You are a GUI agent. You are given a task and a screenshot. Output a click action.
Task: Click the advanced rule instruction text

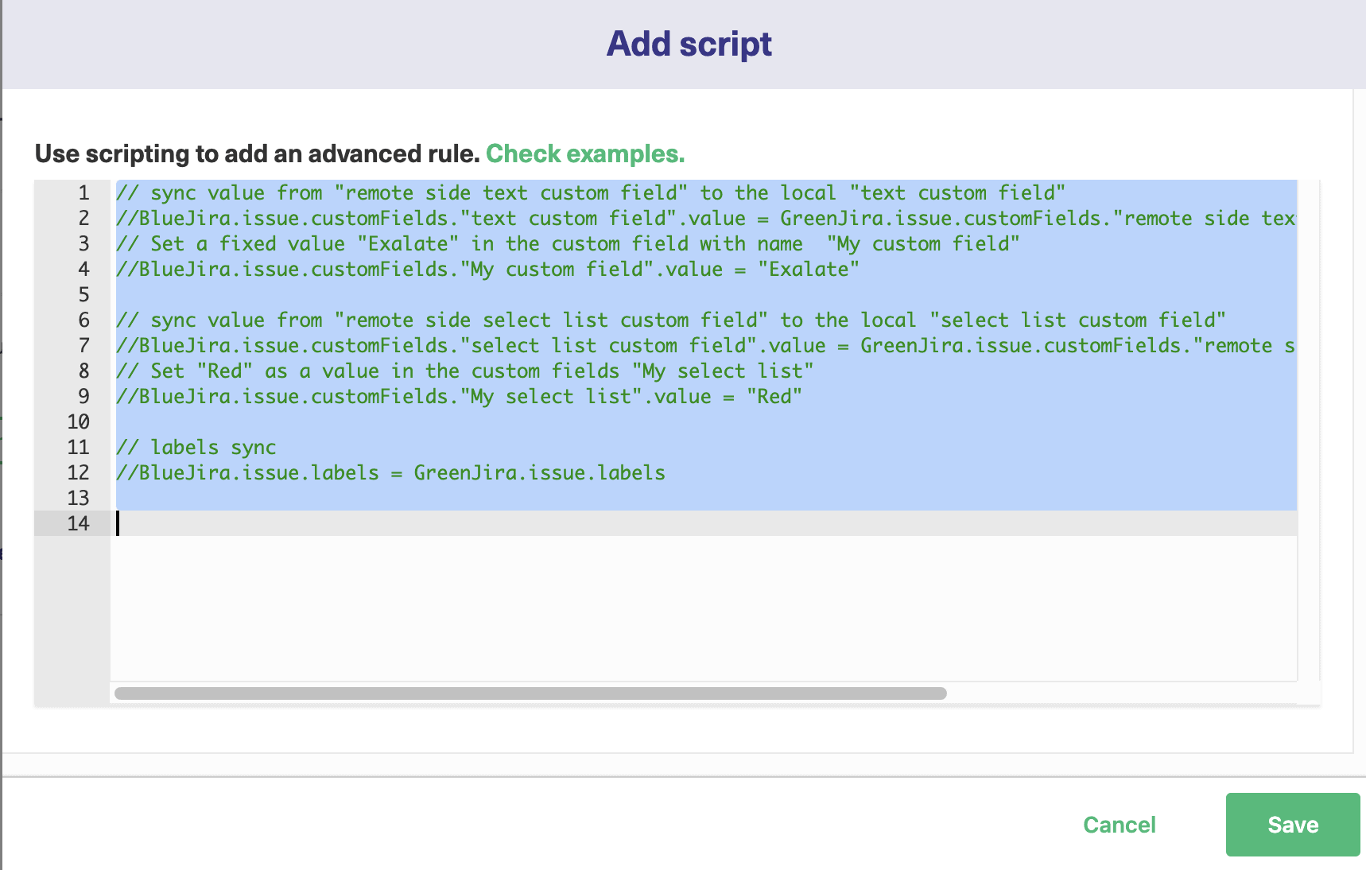[258, 153]
